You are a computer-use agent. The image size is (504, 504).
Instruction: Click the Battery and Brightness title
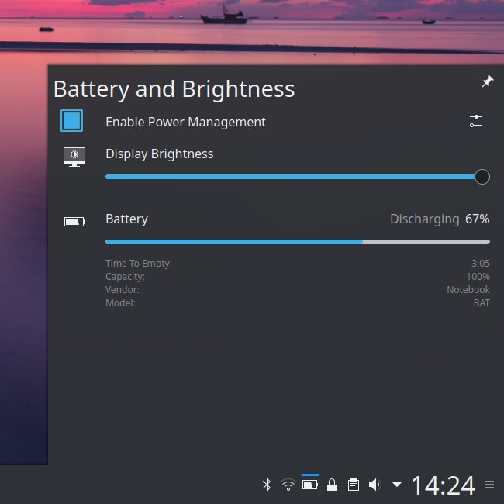click(x=174, y=89)
